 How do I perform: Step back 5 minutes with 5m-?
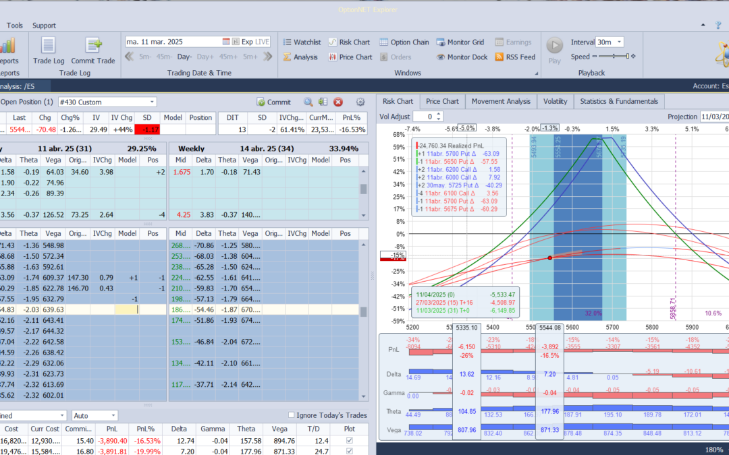tap(146, 57)
